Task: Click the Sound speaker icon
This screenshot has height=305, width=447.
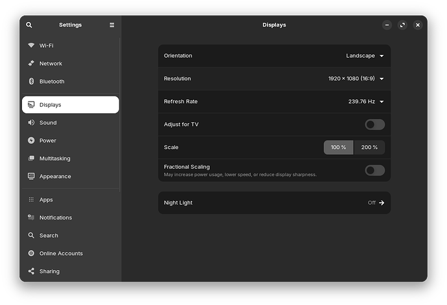Action: (x=31, y=122)
